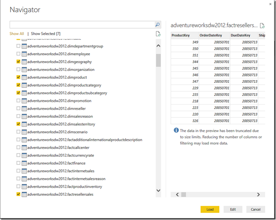This screenshot has width=276, height=220.
Task: Check the dimorganization checkbox
Action: point(18,69)
